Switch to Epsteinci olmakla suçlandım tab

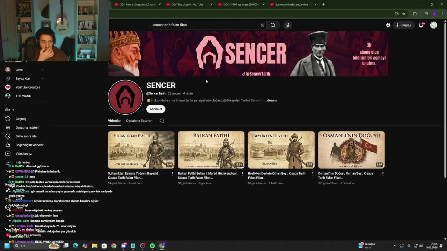click(x=294, y=5)
